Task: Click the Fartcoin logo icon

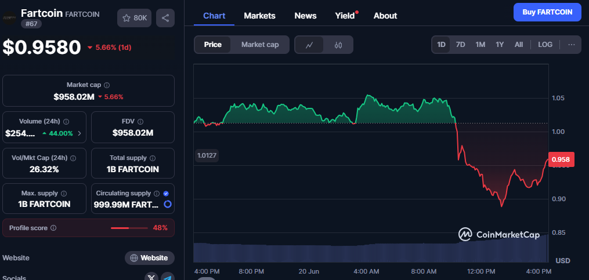Action: (9, 17)
